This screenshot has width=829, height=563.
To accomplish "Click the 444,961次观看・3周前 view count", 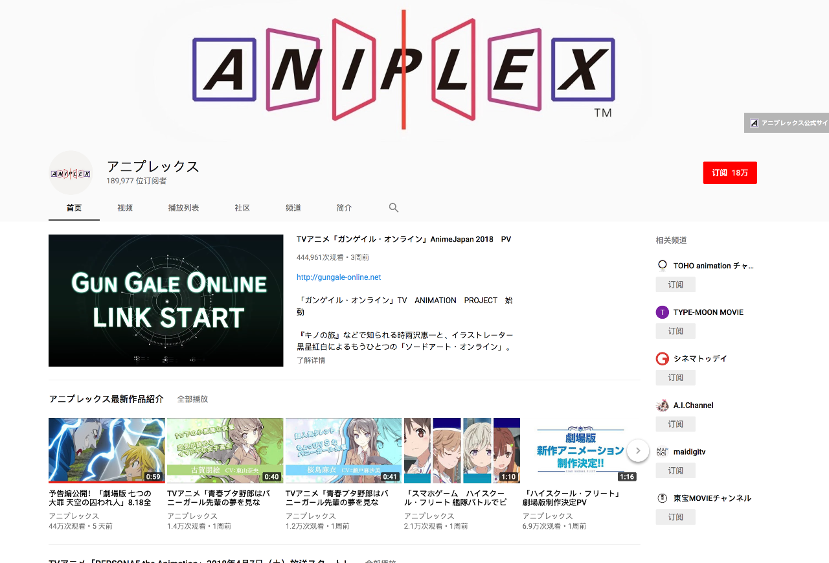I will click(333, 257).
